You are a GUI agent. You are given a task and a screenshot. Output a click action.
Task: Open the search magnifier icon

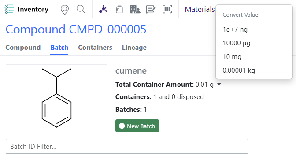coord(81,9)
